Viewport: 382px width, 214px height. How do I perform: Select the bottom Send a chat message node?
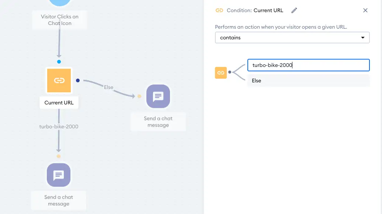coord(59,175)
